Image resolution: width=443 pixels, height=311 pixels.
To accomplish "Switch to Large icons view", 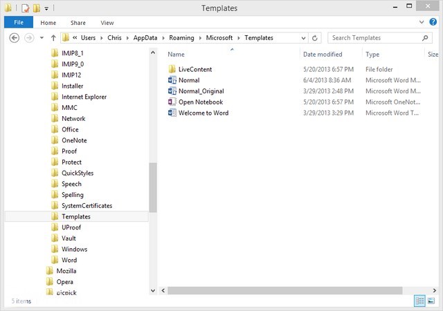I will [431, 301].
